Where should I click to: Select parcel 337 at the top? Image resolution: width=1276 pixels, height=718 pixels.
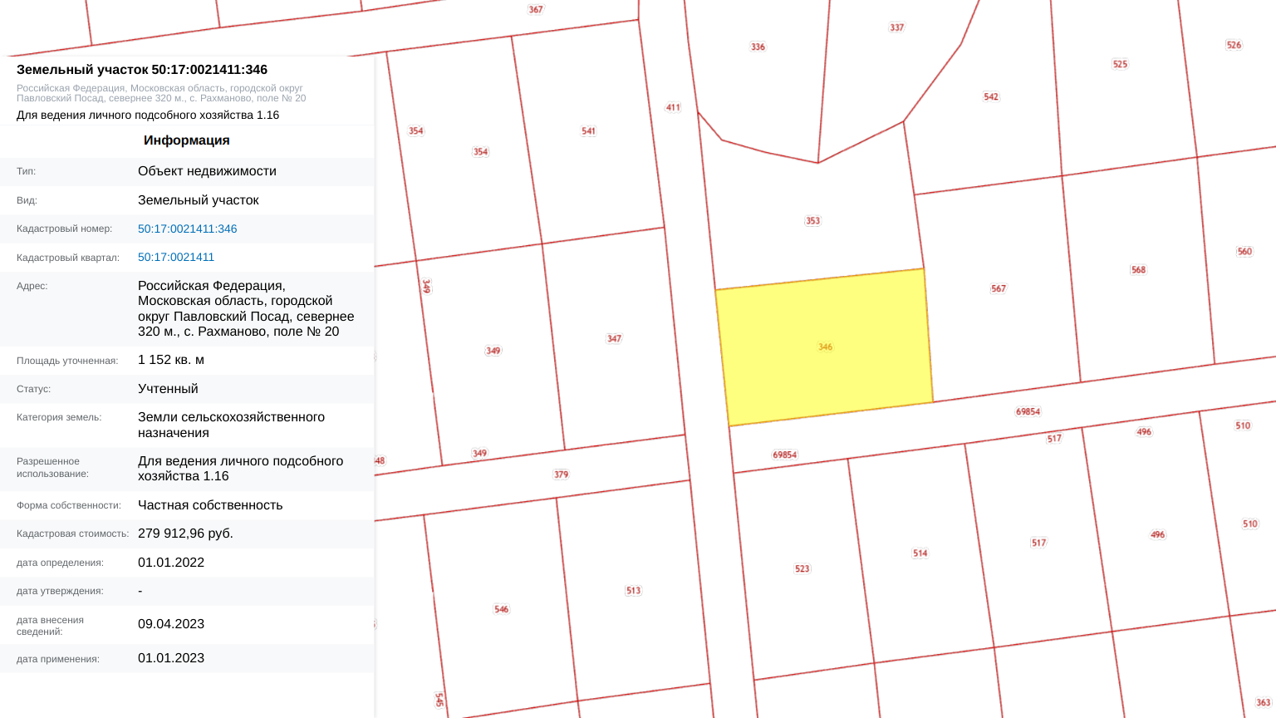coord(896,27)
